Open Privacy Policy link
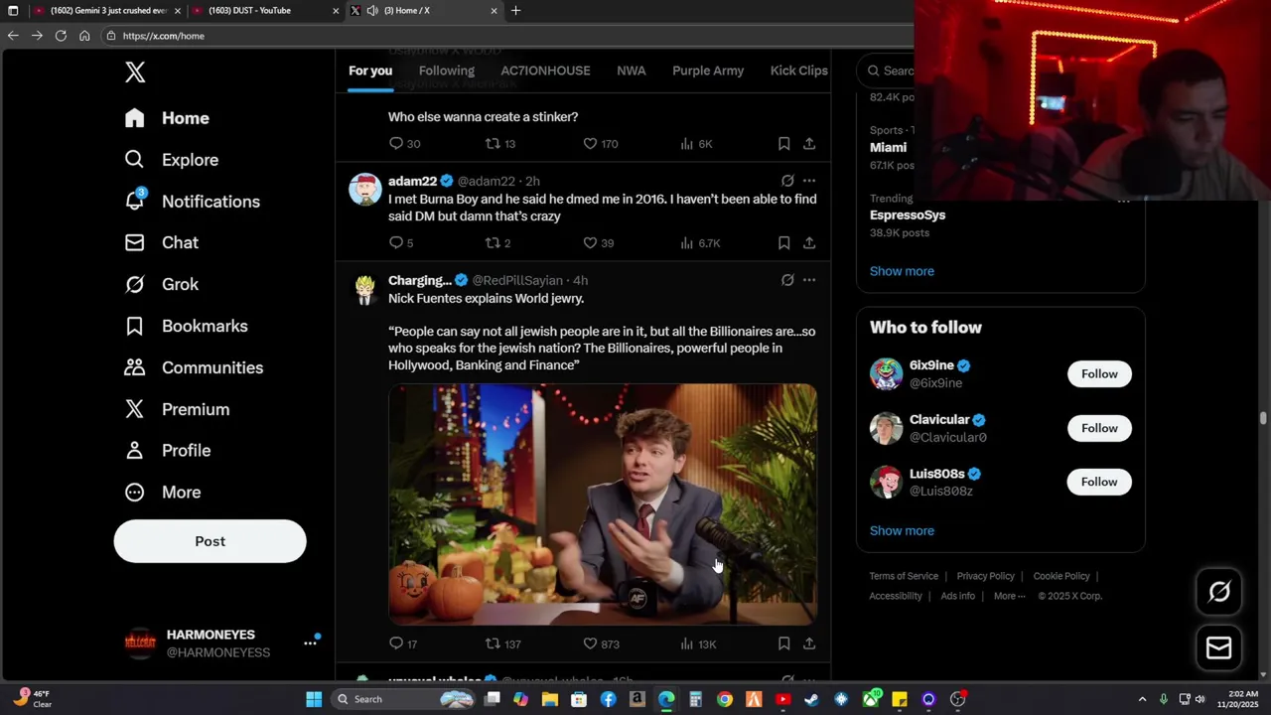 985,576
